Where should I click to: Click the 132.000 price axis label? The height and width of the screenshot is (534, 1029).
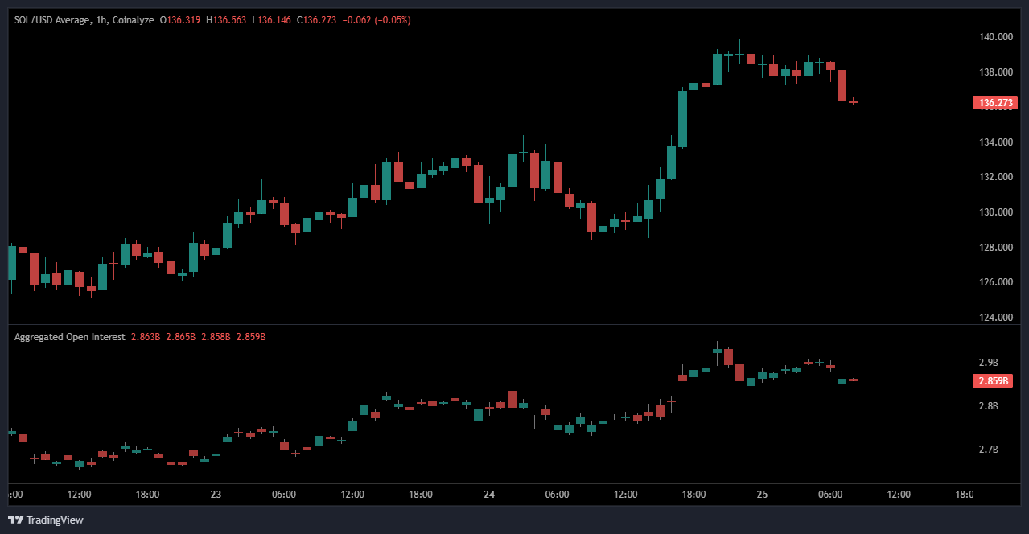(x=996, y=177)
